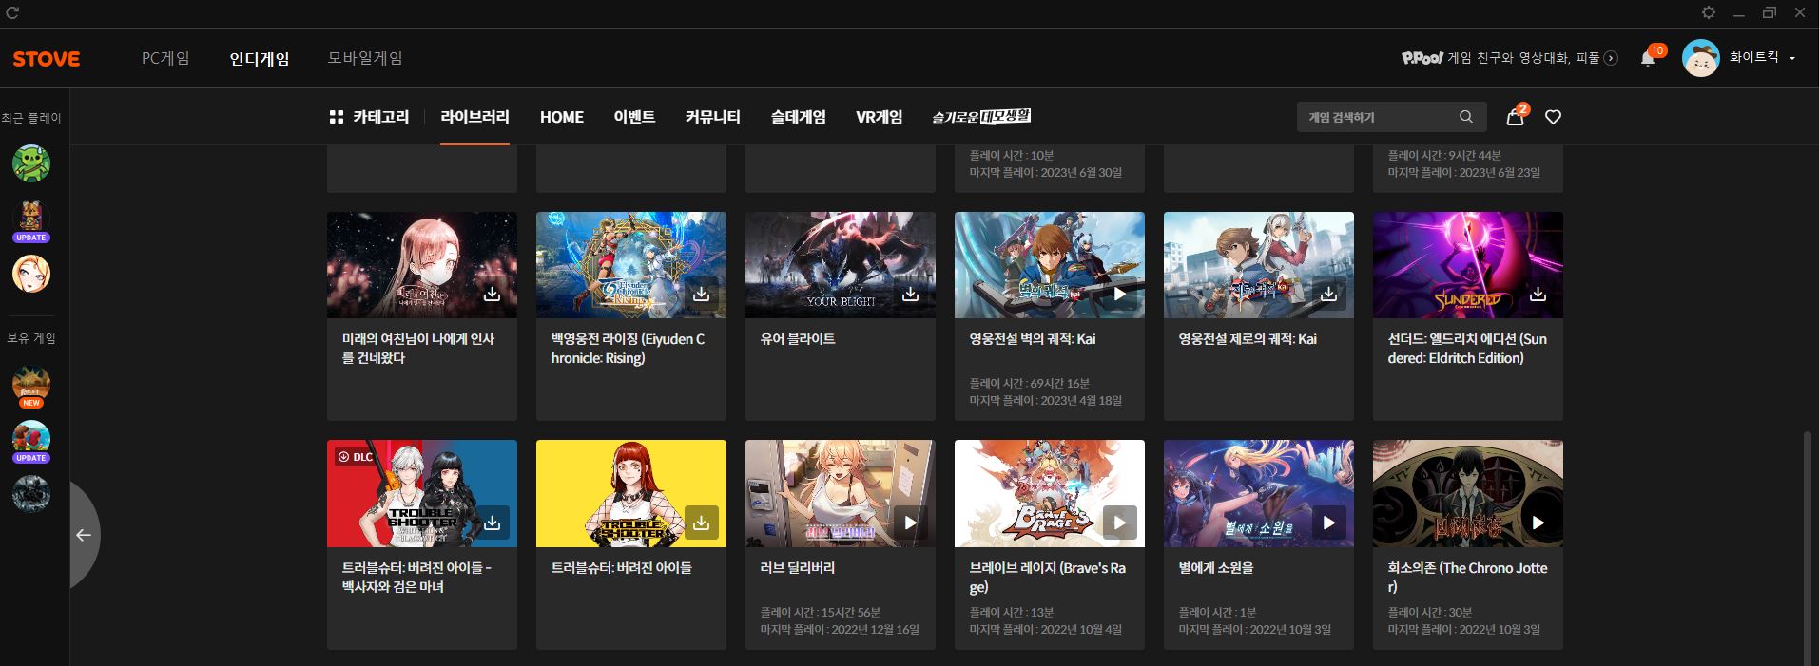The height and width of the screenshot is (666, 1819).
Task: Collapse sidebar with back arrow button
Action: 84,535
